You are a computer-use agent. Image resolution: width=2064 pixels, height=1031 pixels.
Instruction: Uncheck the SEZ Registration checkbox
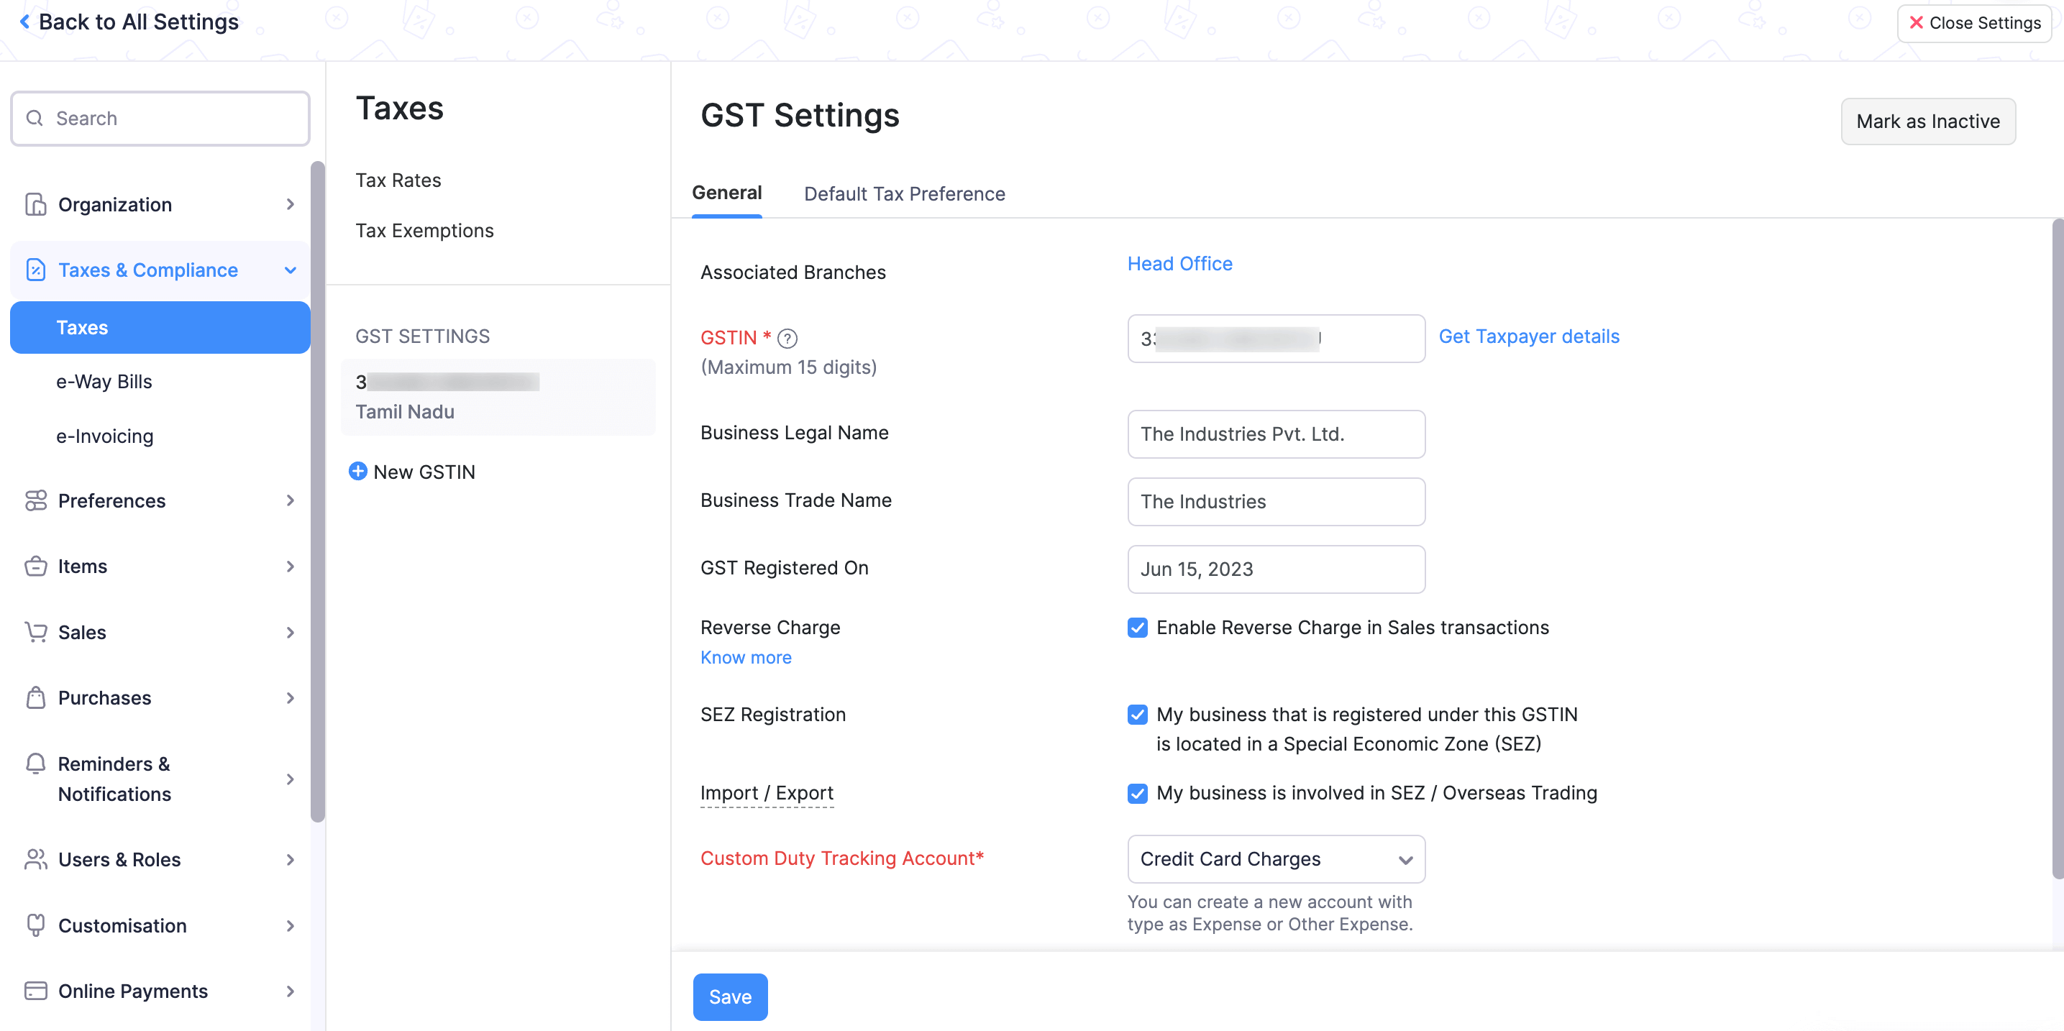1137,714
